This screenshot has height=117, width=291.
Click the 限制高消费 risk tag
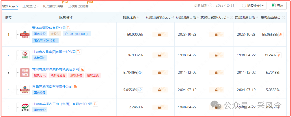[x=58, y=75]
